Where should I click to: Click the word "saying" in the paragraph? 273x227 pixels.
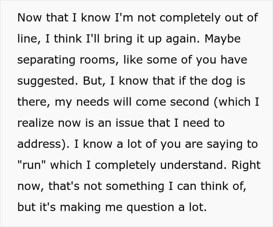(x=224, y=145)
